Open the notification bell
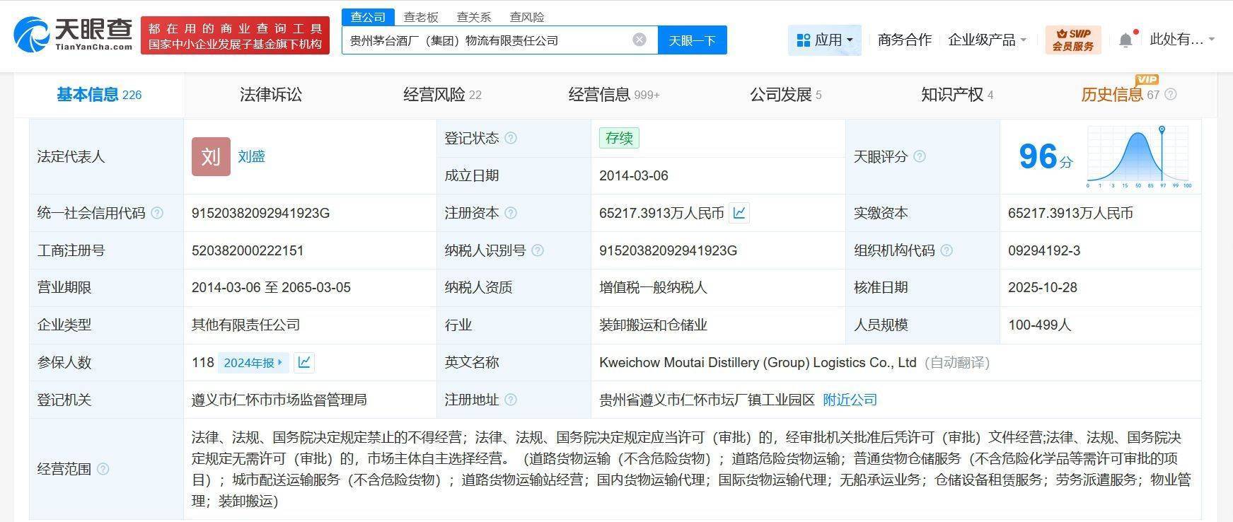This screenshot has height=522, width=1233. click(x=1125, y=40)
